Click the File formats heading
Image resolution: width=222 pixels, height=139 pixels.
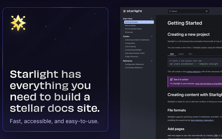(x=176, y=110)
